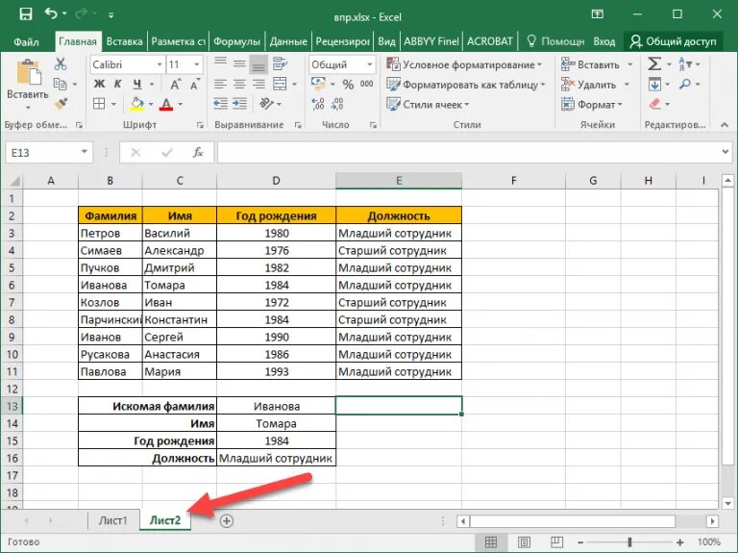Switch to the Формулы tab
Screen dimensions: 738x553
point(236,41)
